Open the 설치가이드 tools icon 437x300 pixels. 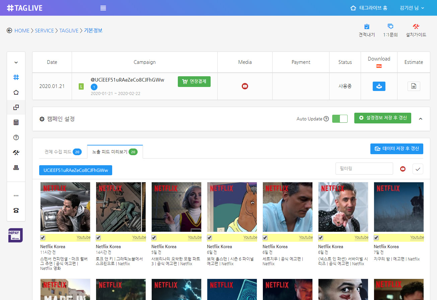pos(416,27)
